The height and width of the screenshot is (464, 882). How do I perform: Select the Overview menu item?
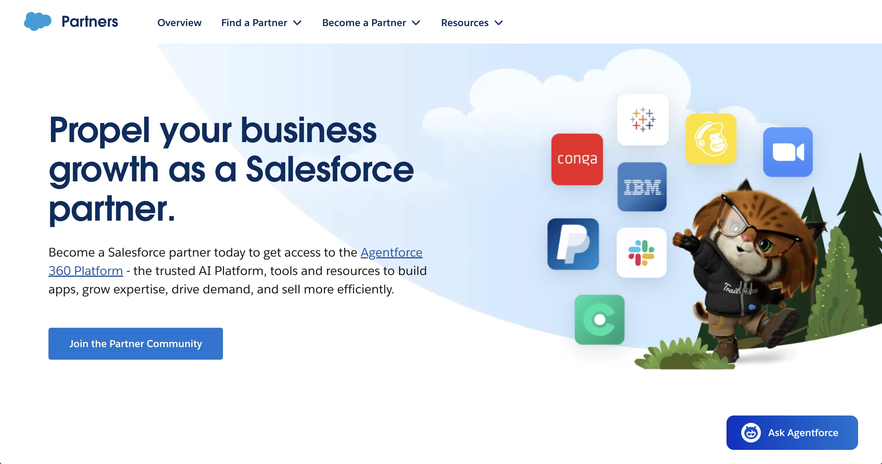click(x=179, y=23)
